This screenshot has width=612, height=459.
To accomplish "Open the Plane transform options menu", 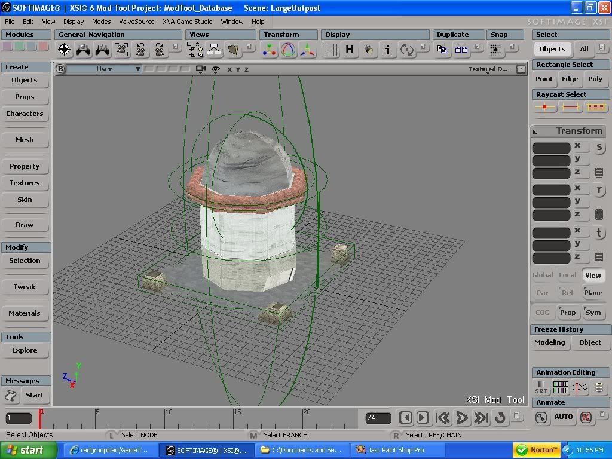I will pos(593,293).
